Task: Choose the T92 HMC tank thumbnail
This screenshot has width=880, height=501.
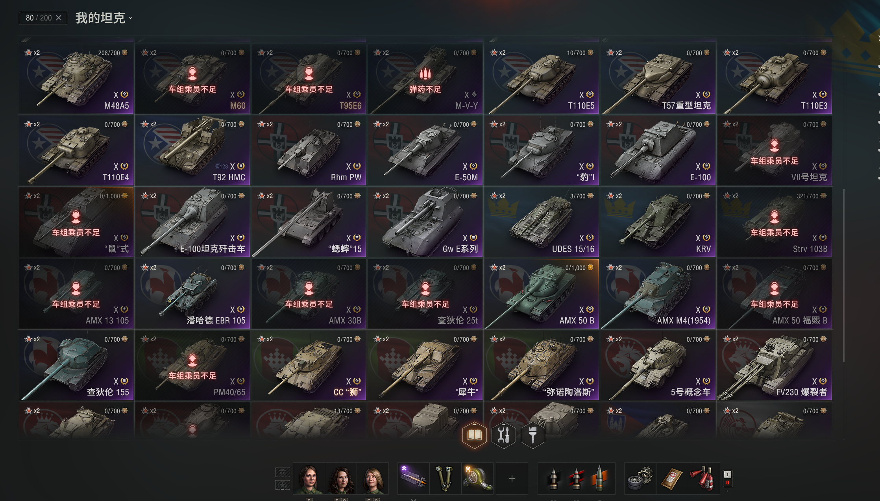Action: (192, 150)
